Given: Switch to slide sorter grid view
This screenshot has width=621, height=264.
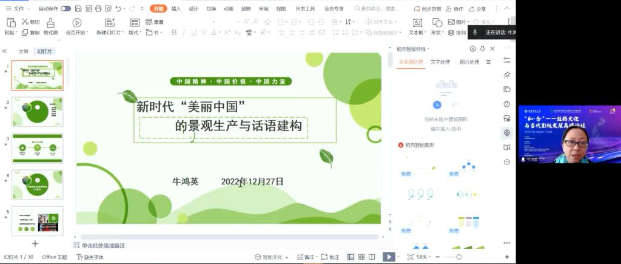Looking at the screenshot, I should pos(361,257).
